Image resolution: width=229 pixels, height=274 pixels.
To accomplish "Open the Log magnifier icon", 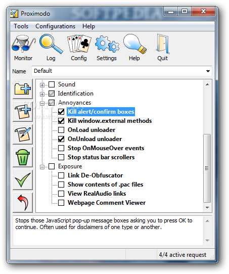I will (x=51, y=44).
